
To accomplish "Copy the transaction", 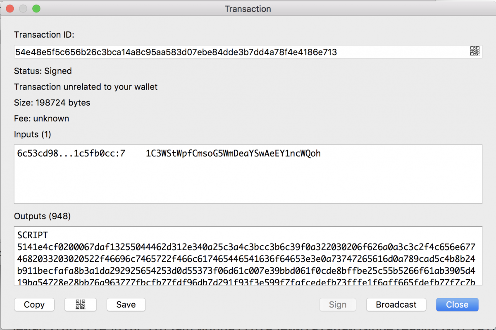I will 34,305.
